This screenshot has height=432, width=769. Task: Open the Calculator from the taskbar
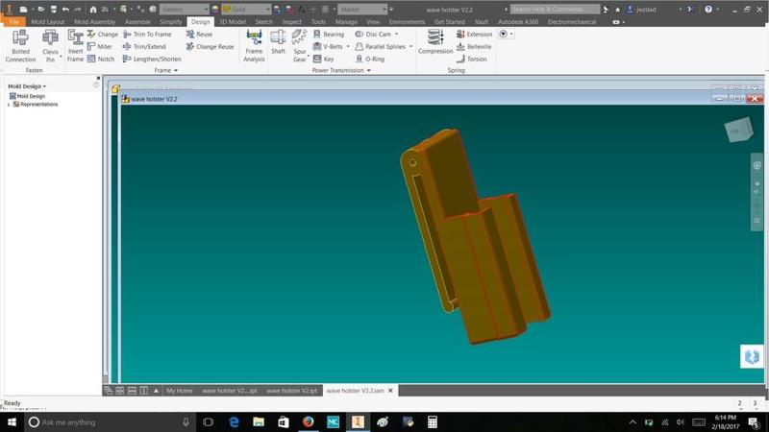tap(432, 421)
